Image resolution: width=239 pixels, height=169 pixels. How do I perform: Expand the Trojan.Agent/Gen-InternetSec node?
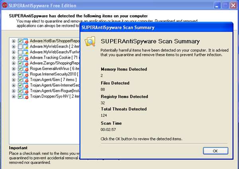coord(14,85)
